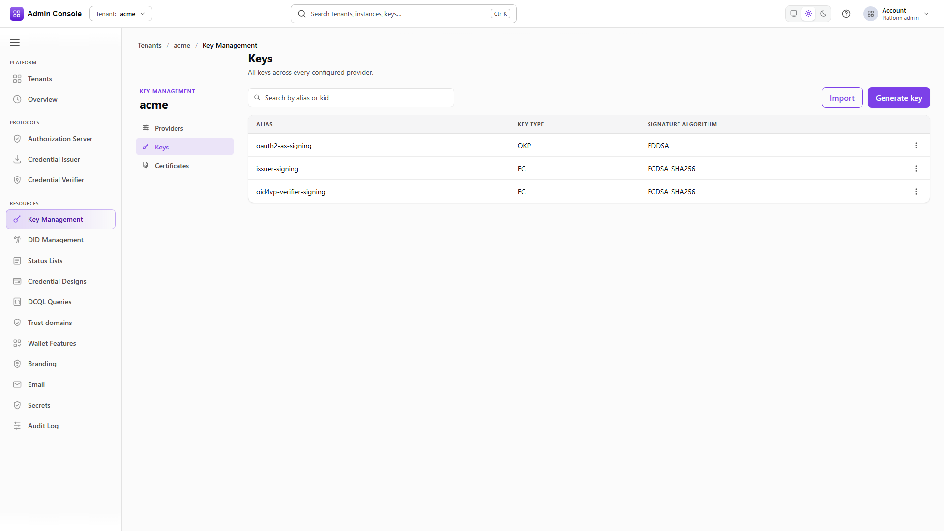Go to Credential Verifier page
The width and height of the screenshot is (944, 531).
click(x=60, y=180)
